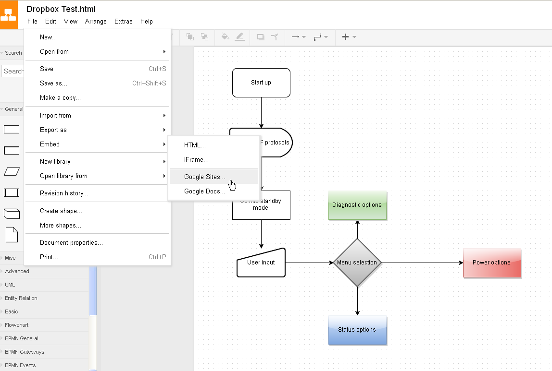Choose Create shape...
The height and width of the screenshot is (371, 552).
(x=98, y=211)
